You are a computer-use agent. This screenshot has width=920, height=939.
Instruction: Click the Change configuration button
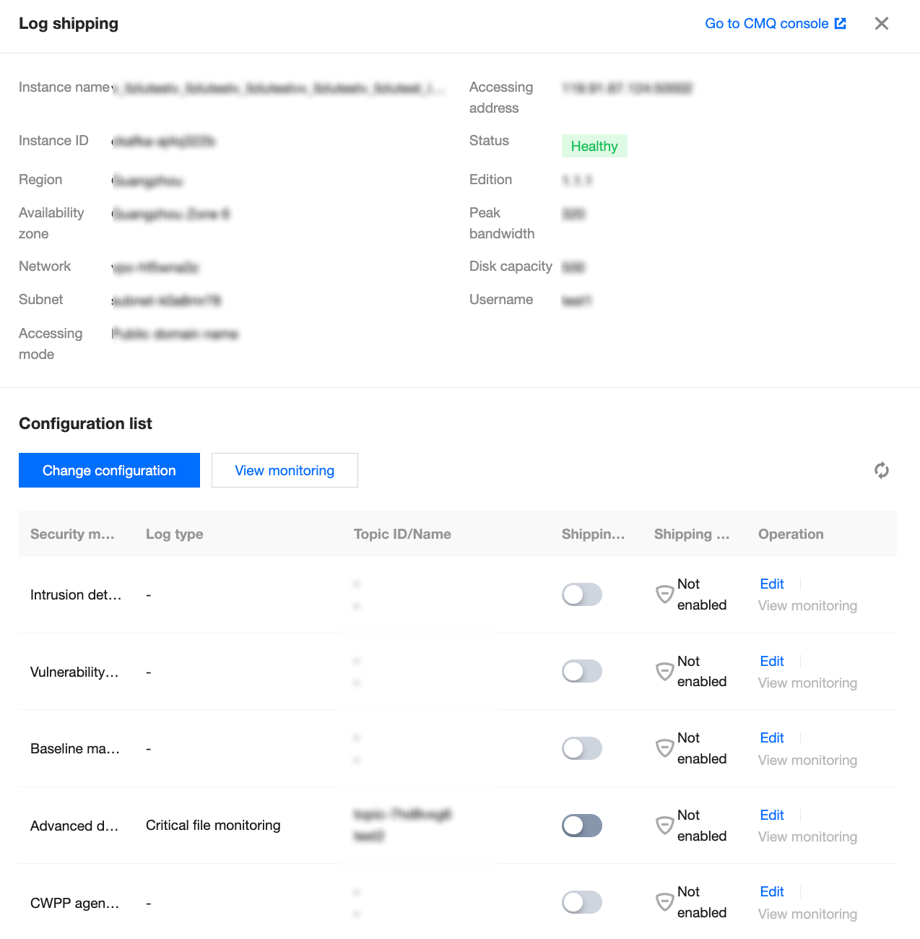click(109, 470)
